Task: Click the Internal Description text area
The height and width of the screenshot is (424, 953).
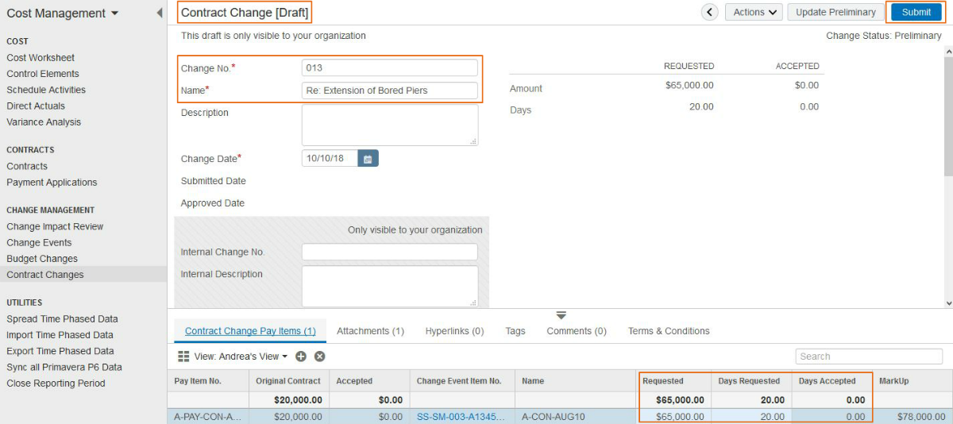Action: coord(390,286)
